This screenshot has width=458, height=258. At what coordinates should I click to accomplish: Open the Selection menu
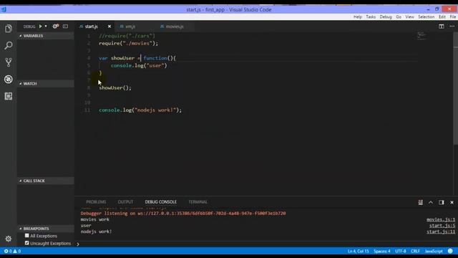point(427,17)
